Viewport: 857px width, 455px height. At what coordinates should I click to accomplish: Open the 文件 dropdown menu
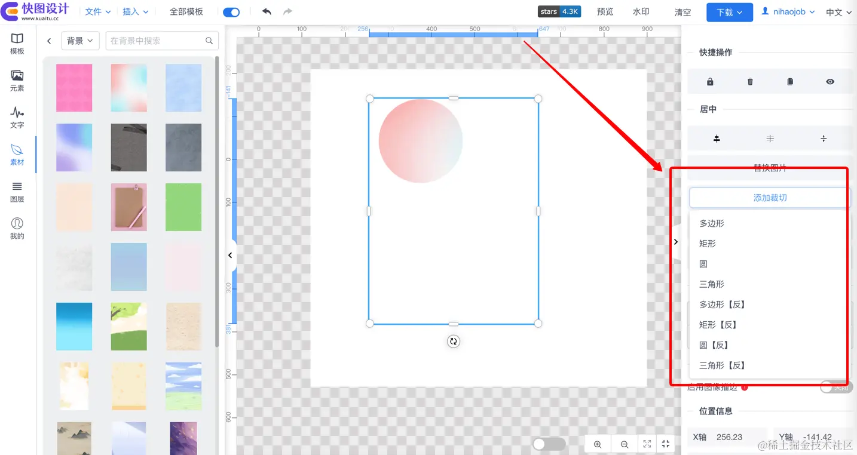click(x=98, y=11)
